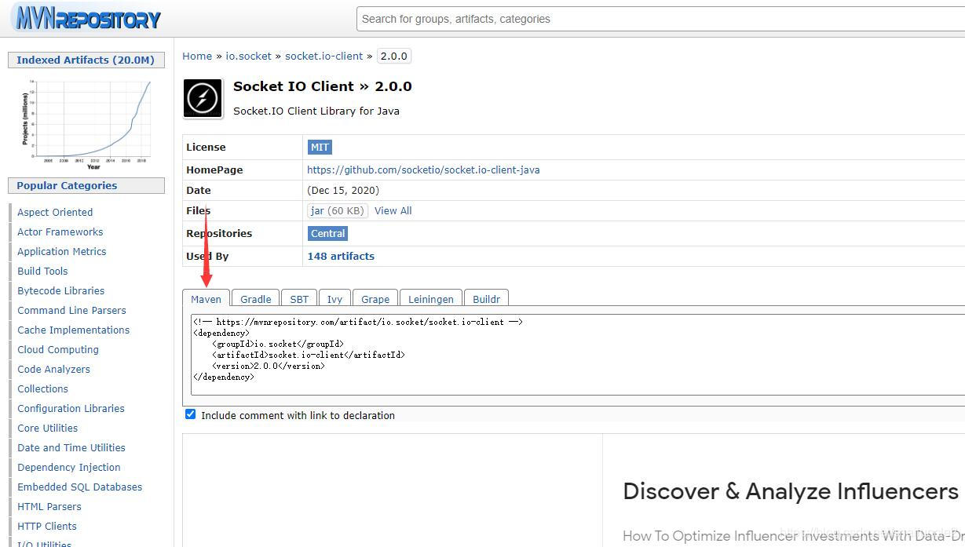The height and width of the screenshot is (547, 965).
Task: Select the Maven tab
Action: pyautogui.click(x=207, y=299)
